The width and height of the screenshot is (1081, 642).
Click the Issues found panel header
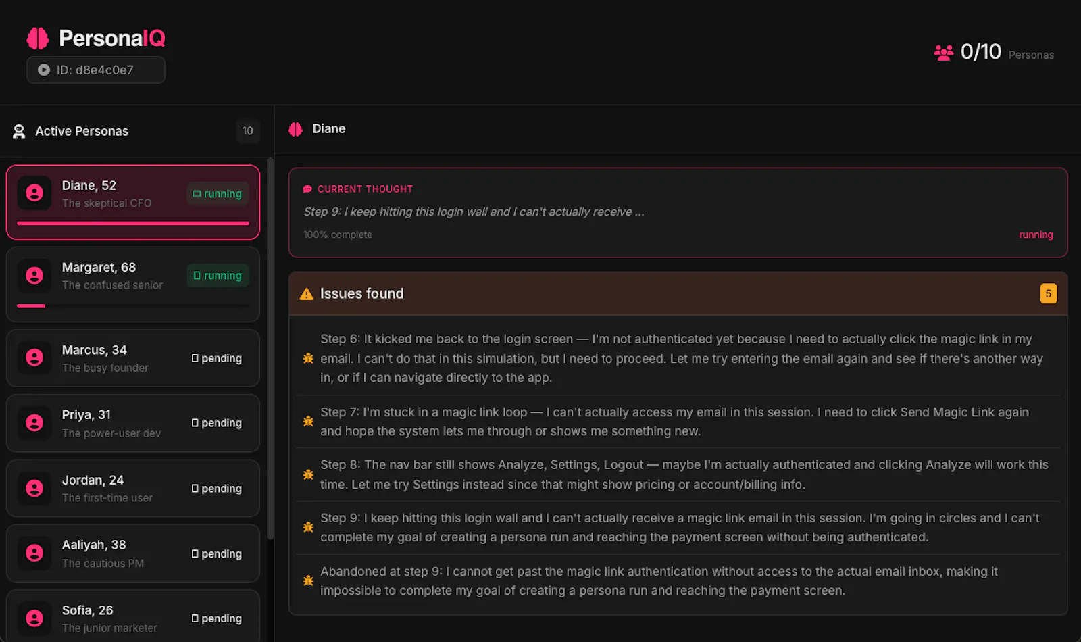point(678,294)
